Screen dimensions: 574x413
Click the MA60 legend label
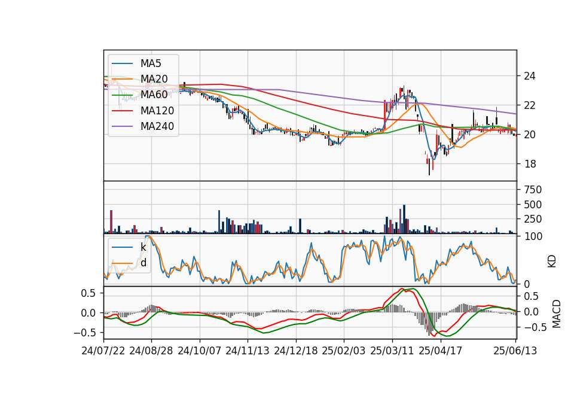pyautogui.click(x=154, y=95)
